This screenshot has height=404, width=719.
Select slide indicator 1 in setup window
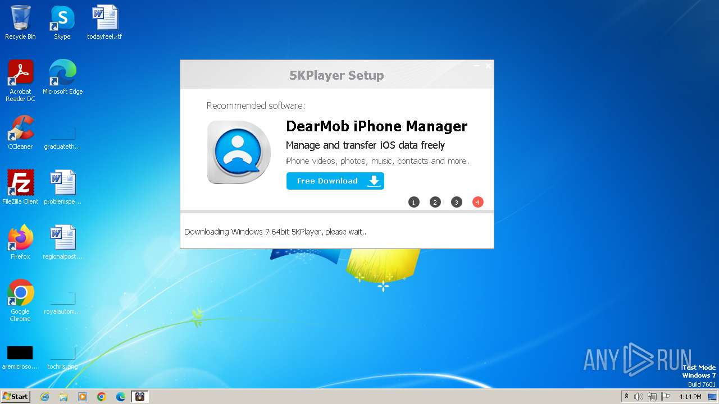coord(414,202)
